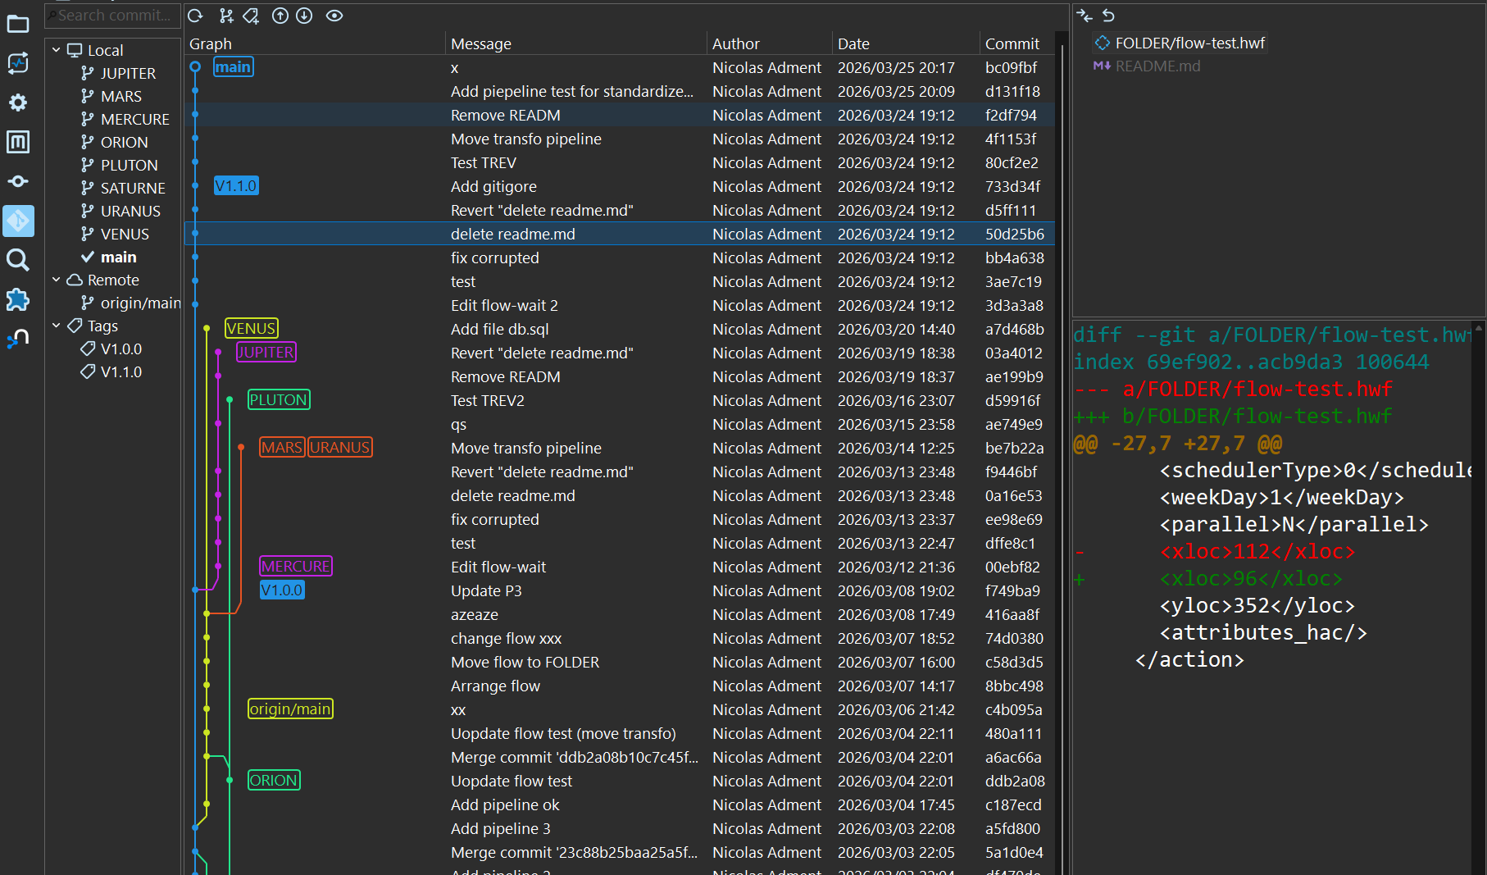The width and height of the screenshot is (1487, 875).
Task: Select the 'Add gitigore' commit row
Action: click(620, 186)
